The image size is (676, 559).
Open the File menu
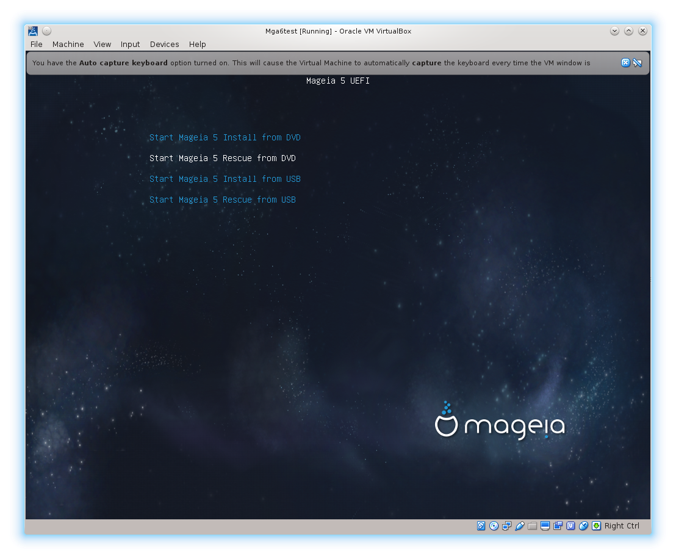pos(37,45)
